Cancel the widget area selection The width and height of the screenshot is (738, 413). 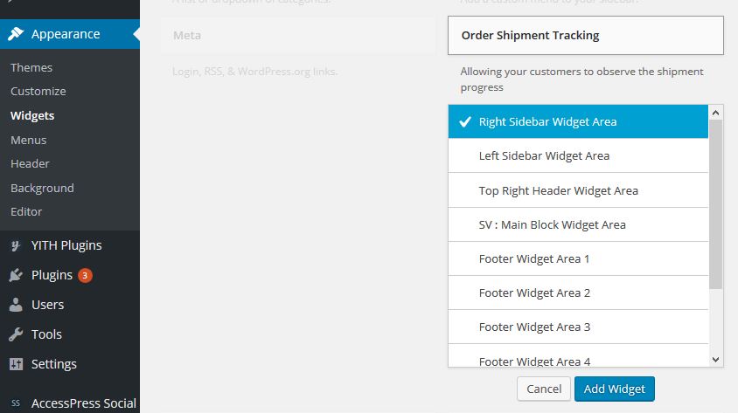click(x=543, y=389)
